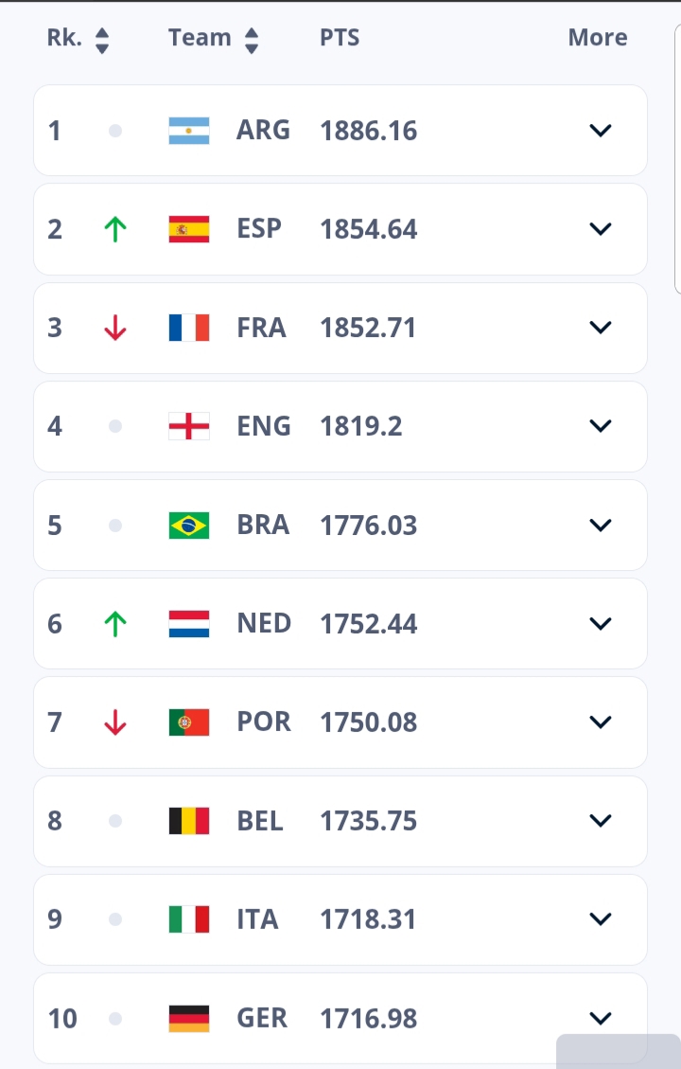Select the More column header
Screen dimensions: 681x1069
[598, 38]
